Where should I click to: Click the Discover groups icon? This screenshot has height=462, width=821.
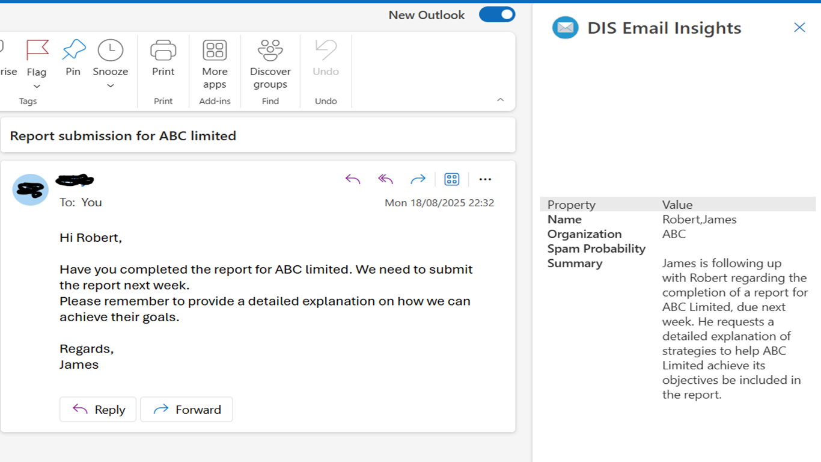click(270, 51)
